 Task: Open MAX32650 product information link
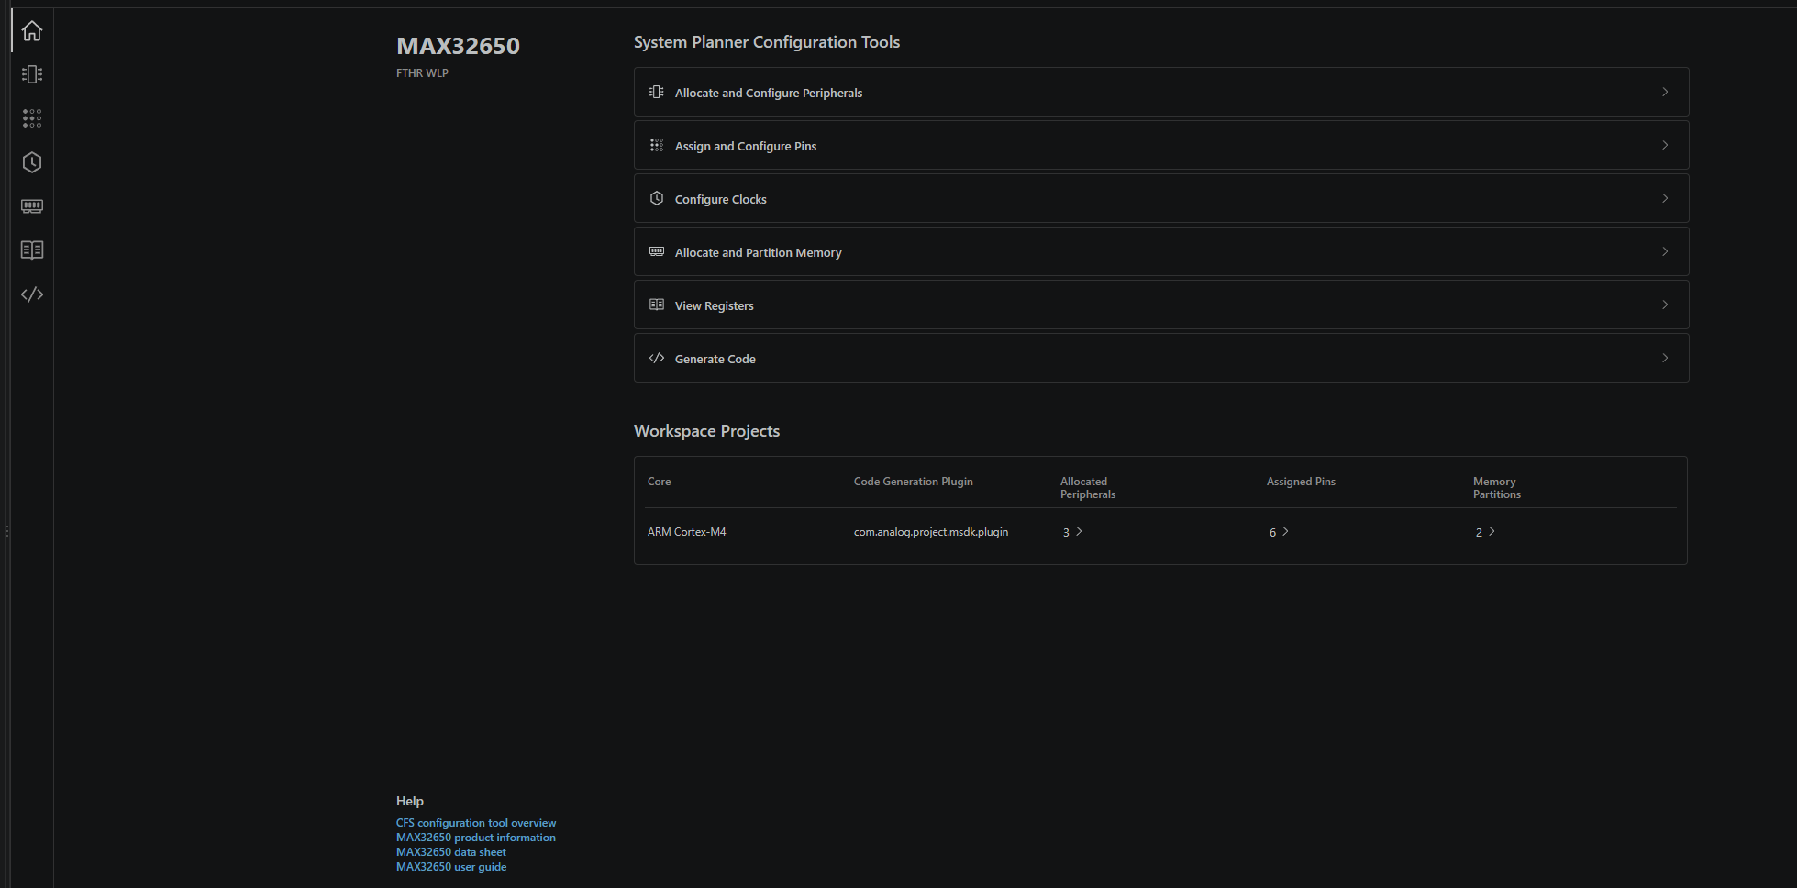click(476, 838)
